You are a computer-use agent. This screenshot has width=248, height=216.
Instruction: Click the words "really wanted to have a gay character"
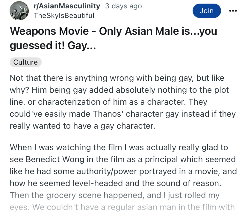point(83,126)
